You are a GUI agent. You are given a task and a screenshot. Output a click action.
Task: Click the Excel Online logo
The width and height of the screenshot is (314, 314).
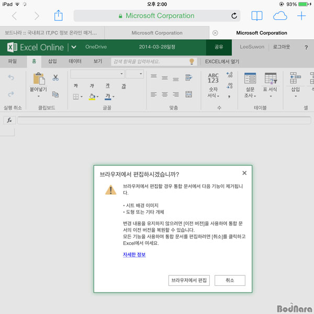(x=36, y=47)
